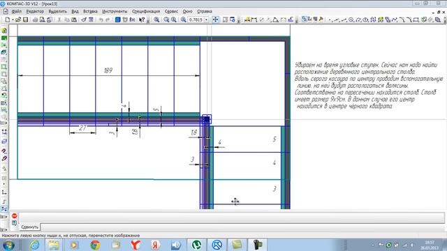447x251 pixels.
Task: Launch Internet Explorer from the taskbar
Action: click(34, 245)
